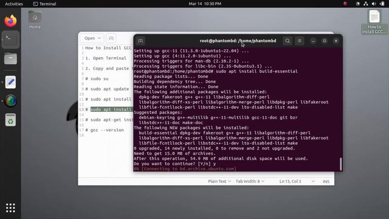Click the 'sudo apt install build-essential' command line
The width and height of the screenshot is (389, 219).
point(215,71)
